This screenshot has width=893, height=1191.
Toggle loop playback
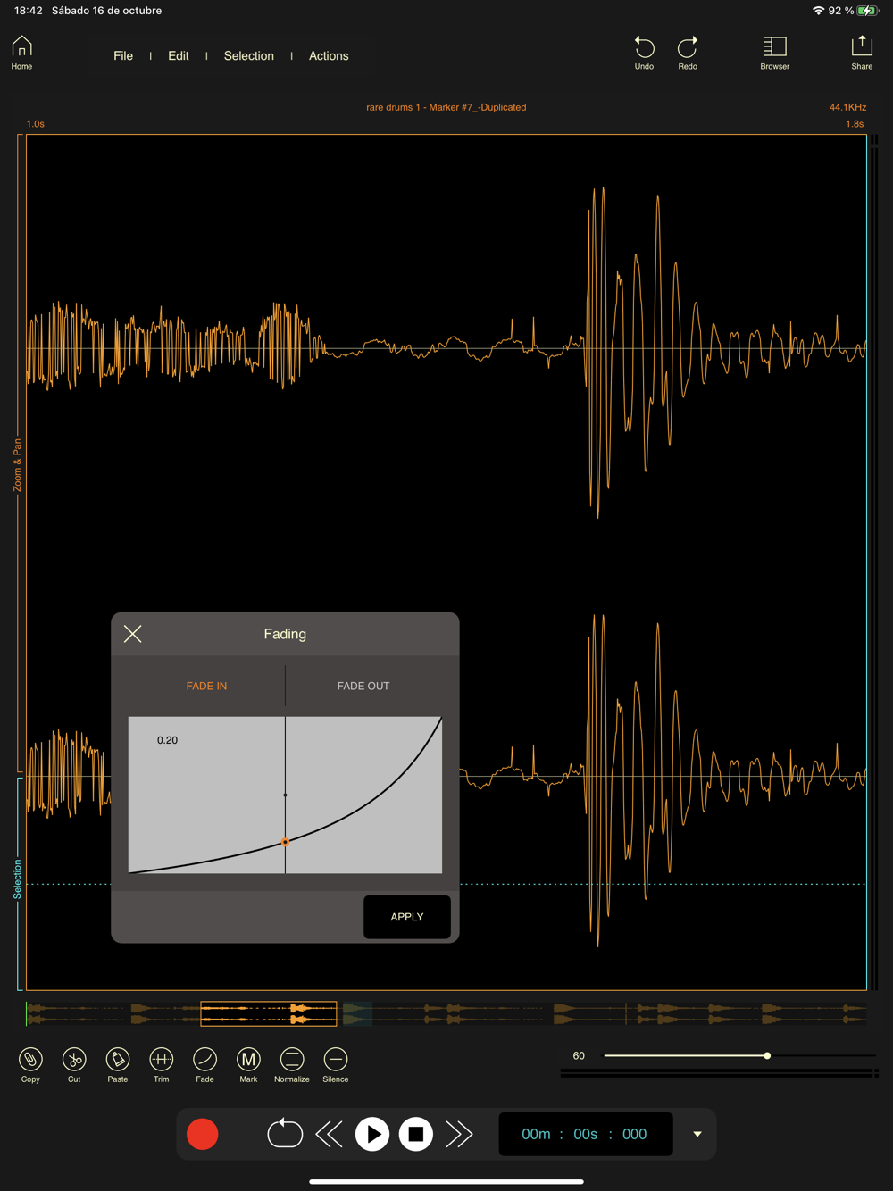click(285, 1134)
